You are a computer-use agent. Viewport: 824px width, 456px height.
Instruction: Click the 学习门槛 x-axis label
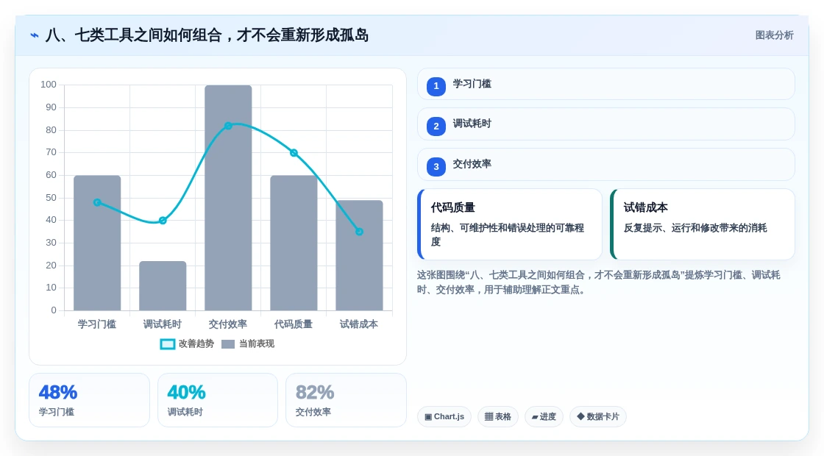(97, 324)
